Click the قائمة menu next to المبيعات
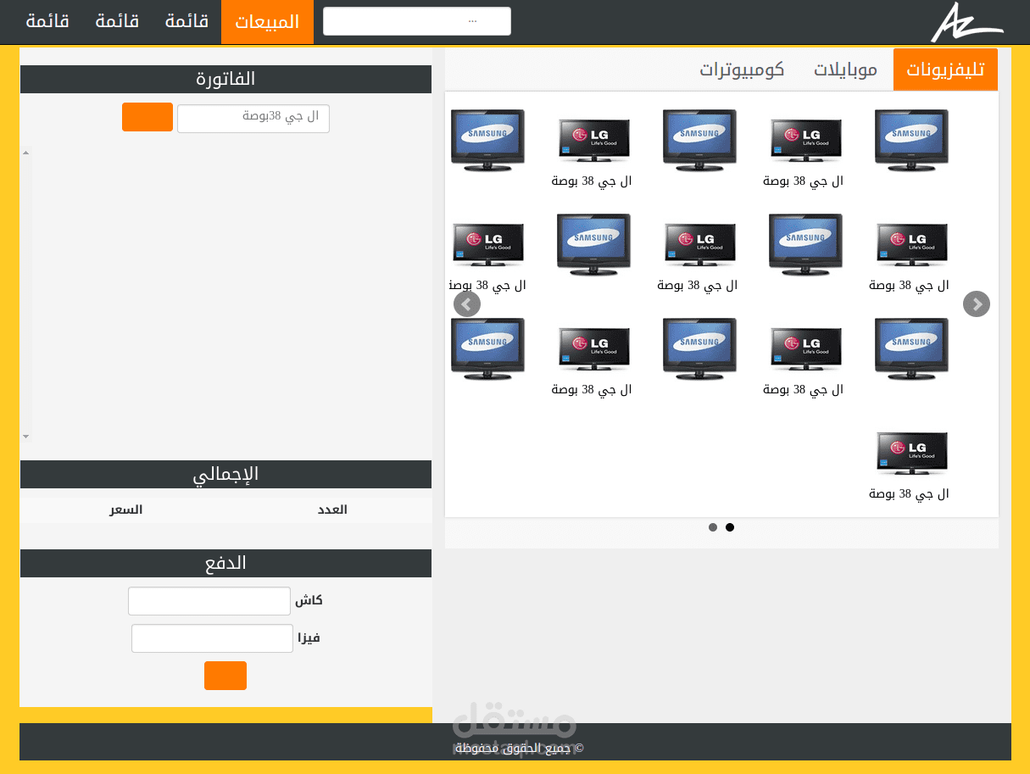 [x=187, y=22]
